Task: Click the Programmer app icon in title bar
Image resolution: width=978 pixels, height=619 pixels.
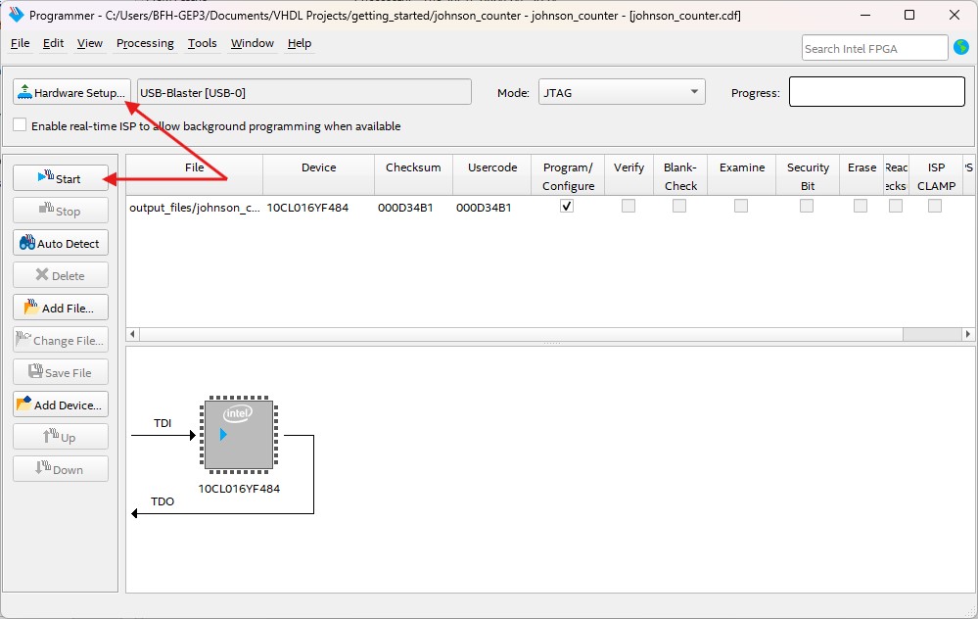Action: pyautogui.click(x=17, y=15)
